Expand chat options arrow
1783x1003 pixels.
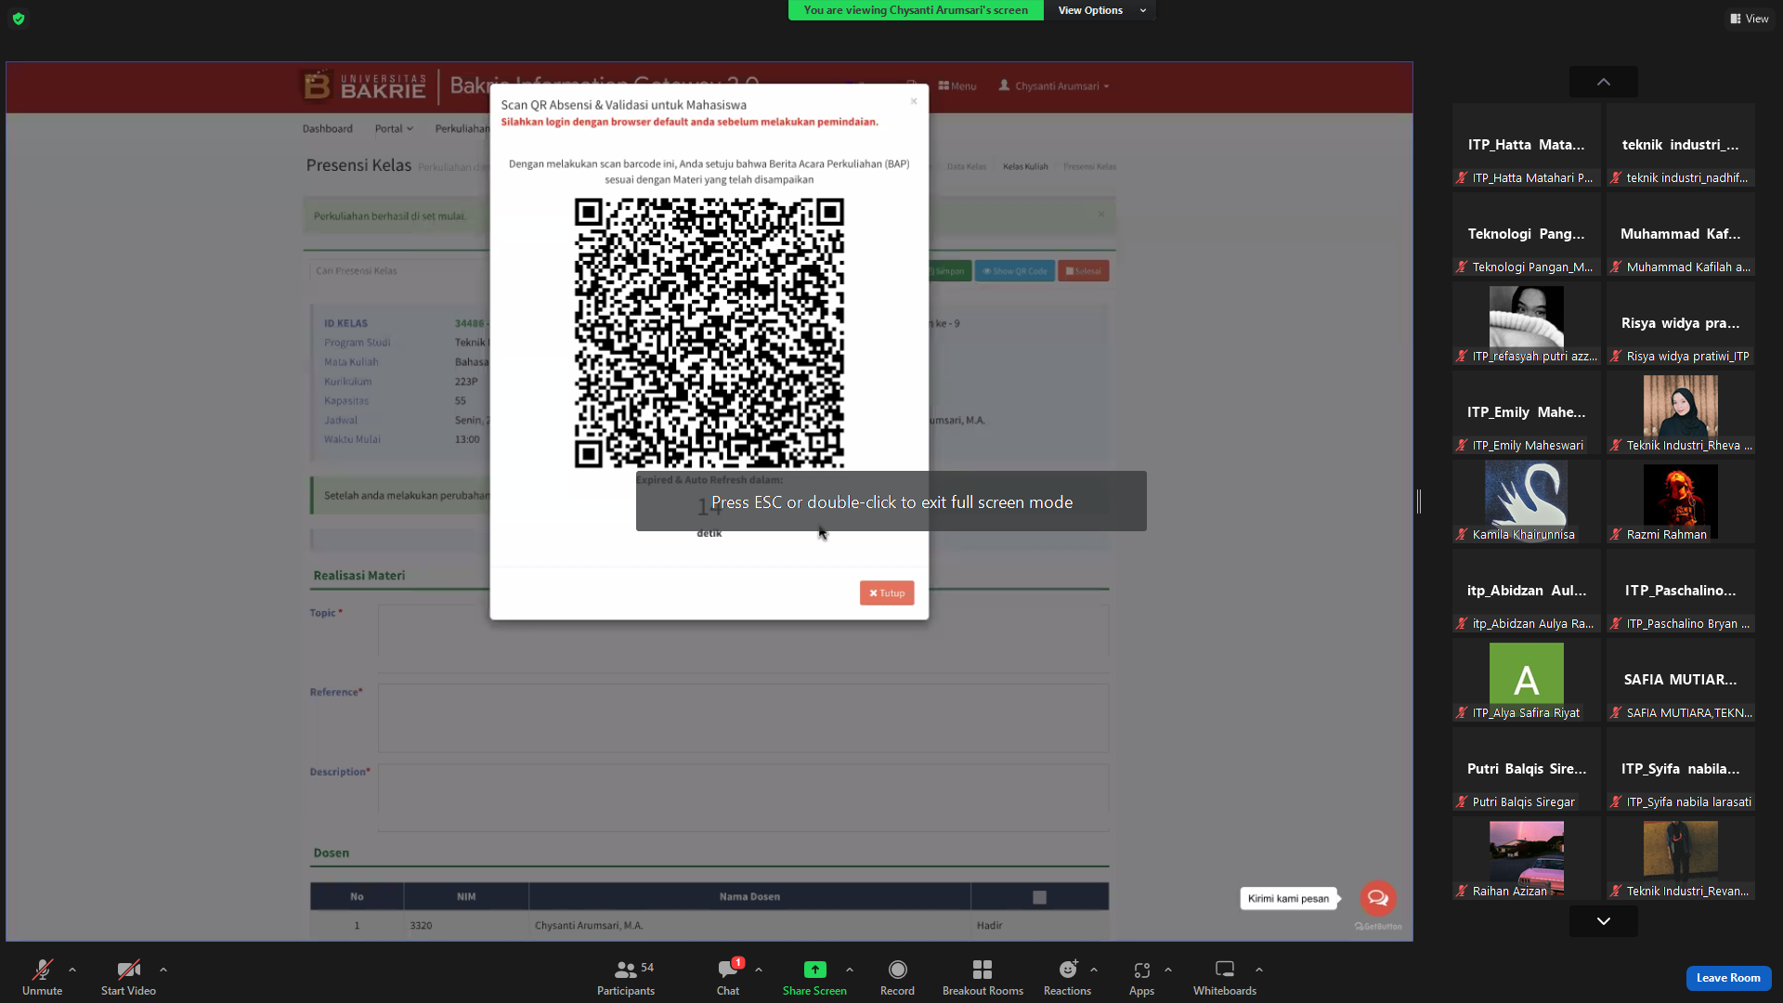[x=759, y=970]
